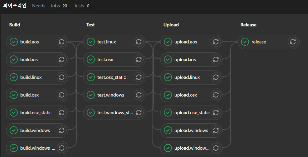This screenshot has width=308, height=157.
Task: Retry the truncated build.windows_... job
Action: coord(62,148)
